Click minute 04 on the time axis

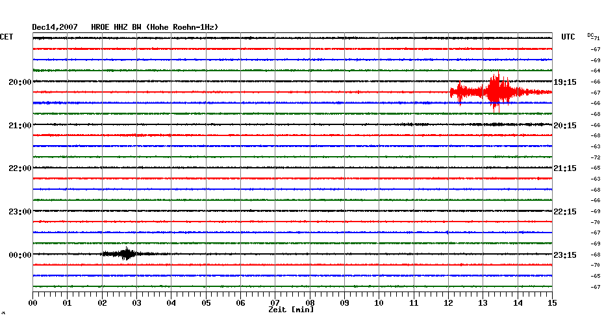(171, 303)
